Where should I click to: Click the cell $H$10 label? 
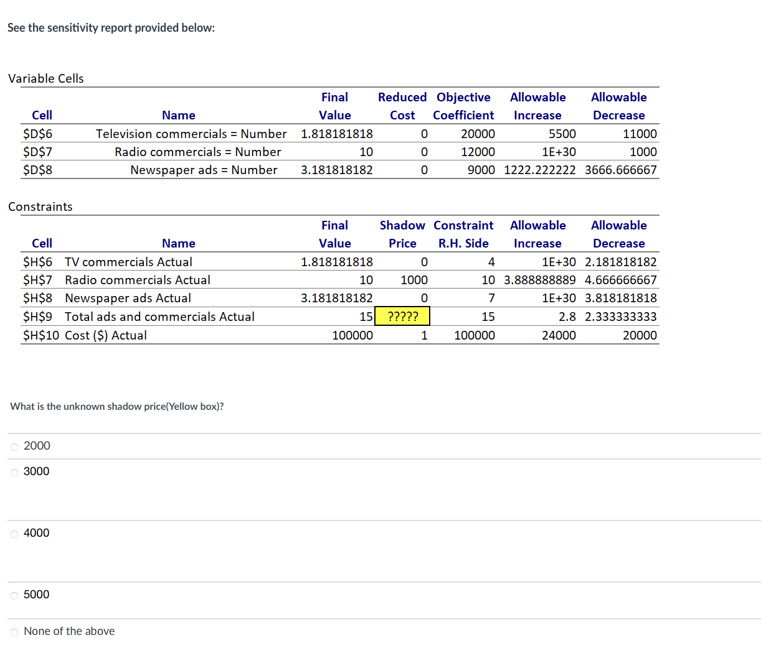point(42,335)
